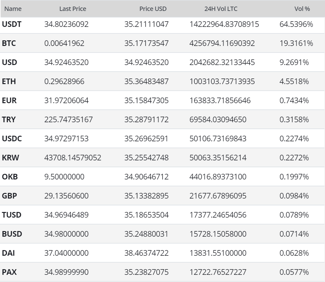Click USD price 35.26962591 in USDC row

click(x=146, y=138)
